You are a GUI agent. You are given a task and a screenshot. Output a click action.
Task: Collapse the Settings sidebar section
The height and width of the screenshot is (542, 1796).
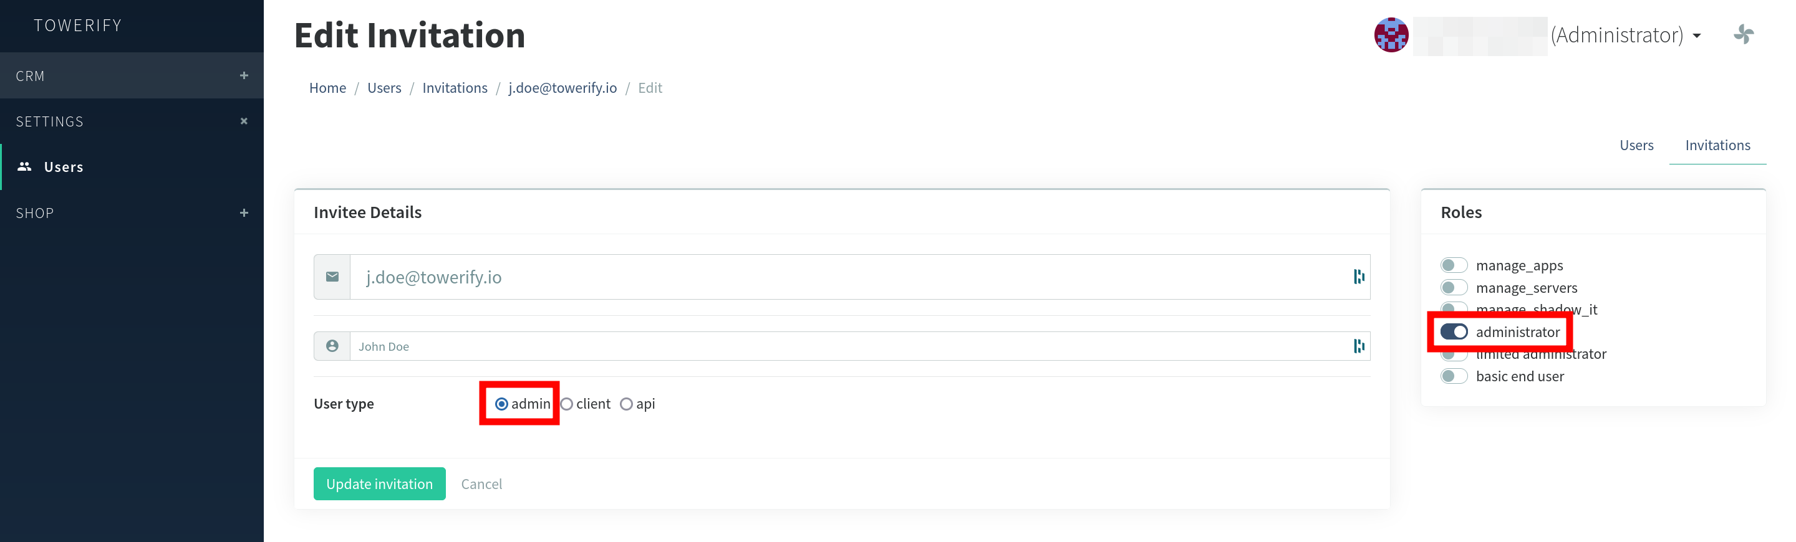point(243,121)
